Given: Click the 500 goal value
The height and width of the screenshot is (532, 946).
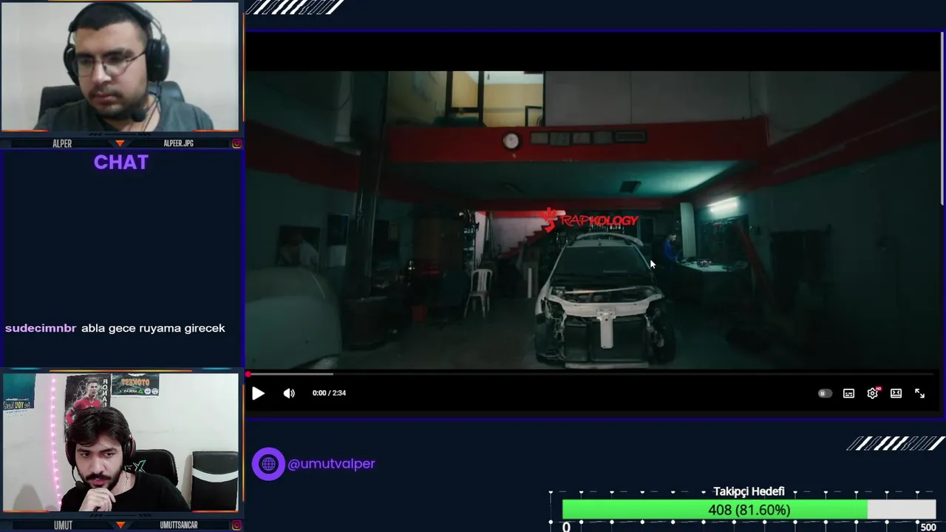Looking at the screenshot, I should click(x=928, y=527).
